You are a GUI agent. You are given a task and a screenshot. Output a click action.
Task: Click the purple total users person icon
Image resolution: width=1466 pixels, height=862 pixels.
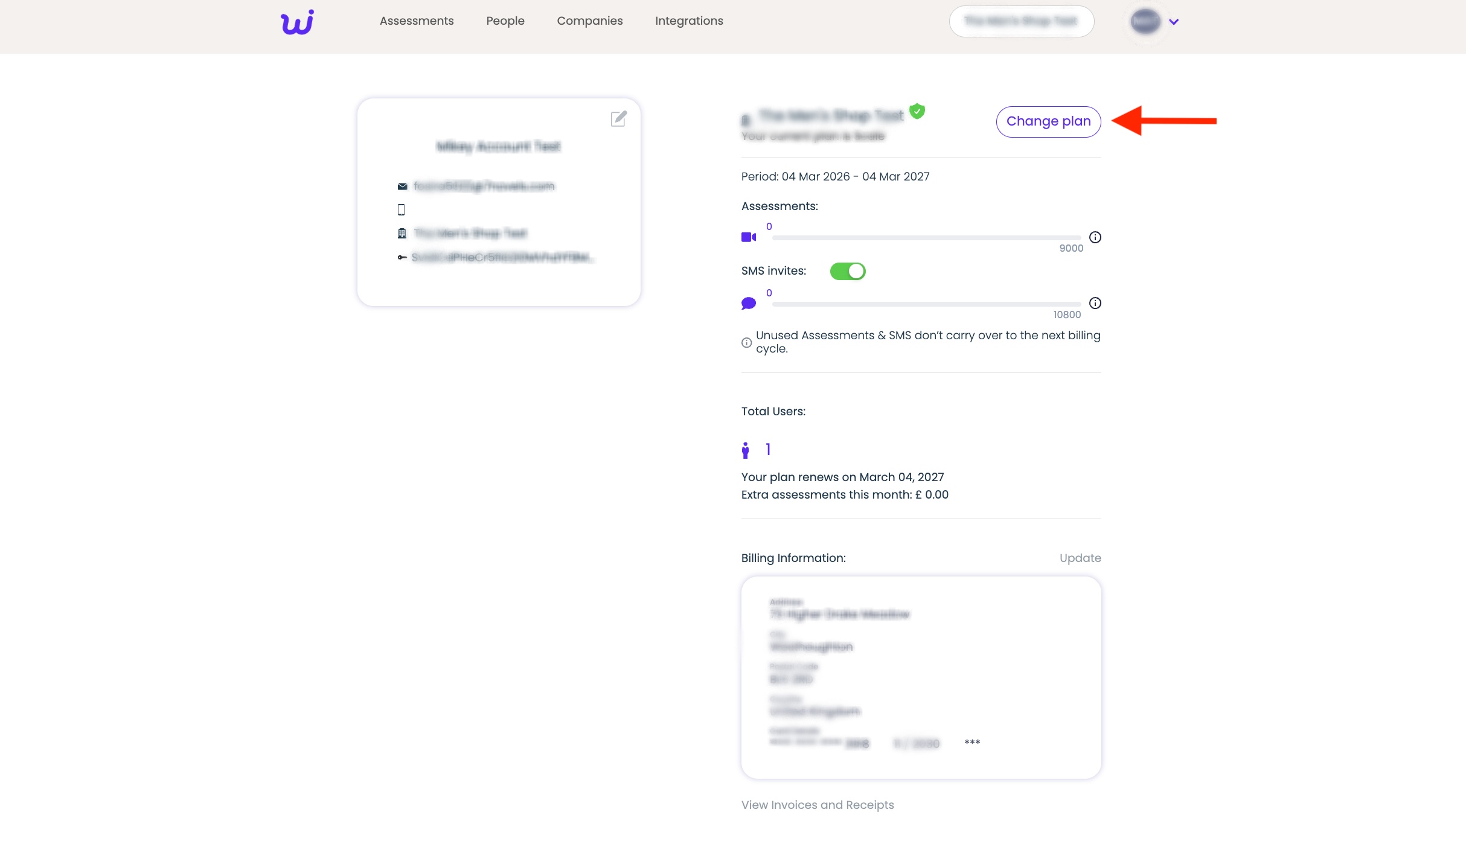[746, 450]
